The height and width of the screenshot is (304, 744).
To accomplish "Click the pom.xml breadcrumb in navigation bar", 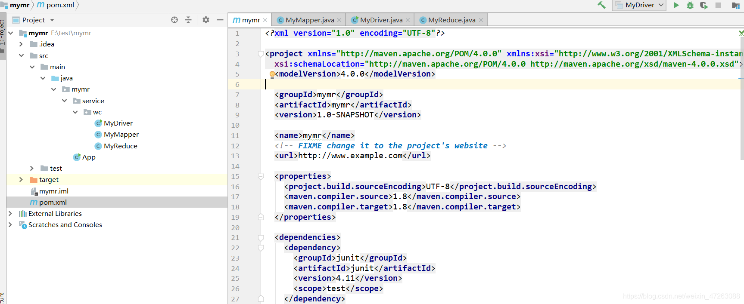I will point(56,5).
